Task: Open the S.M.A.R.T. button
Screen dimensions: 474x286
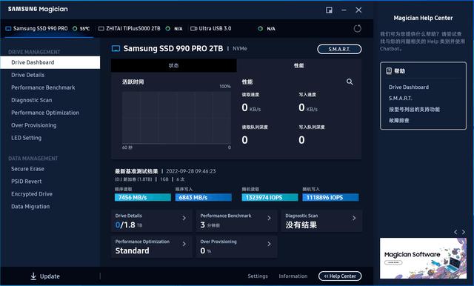Action: tap(339, 49)
